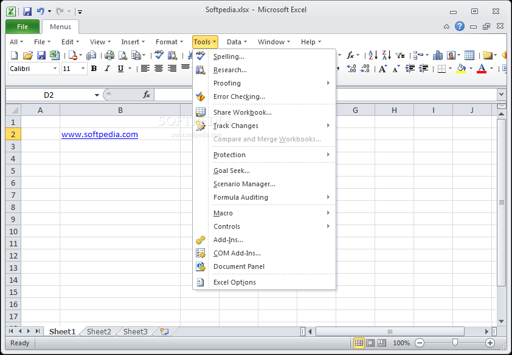Open the Font Color dropdown arrow

(491, 69)
